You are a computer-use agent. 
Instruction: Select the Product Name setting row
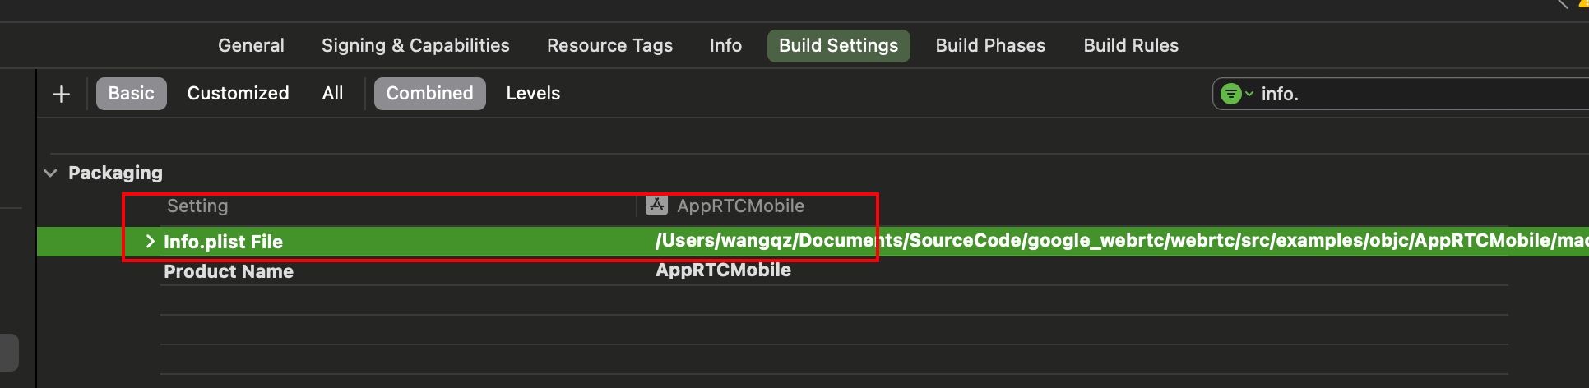click(x=229, y=271)
